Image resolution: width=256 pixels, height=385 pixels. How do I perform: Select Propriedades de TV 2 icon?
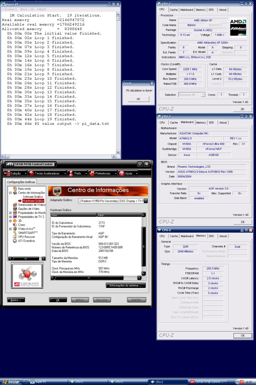(15, 217)
